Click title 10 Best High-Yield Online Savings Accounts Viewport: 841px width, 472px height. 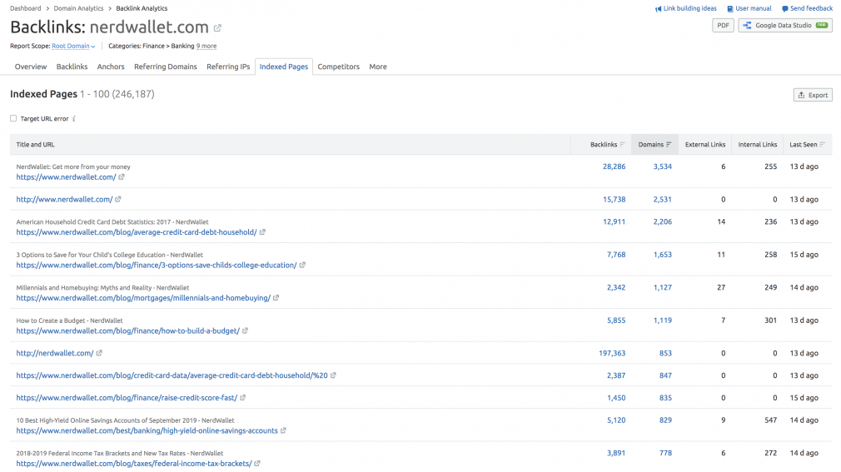(125, 420)
